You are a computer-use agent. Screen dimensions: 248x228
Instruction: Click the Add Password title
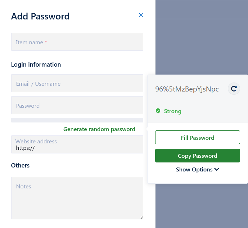coord(40,16)
